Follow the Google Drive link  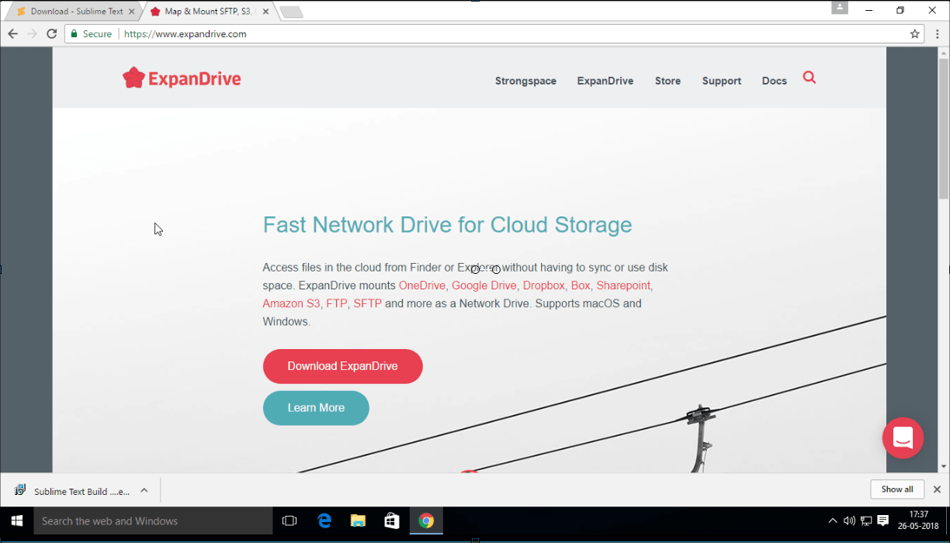click(484, 285)
